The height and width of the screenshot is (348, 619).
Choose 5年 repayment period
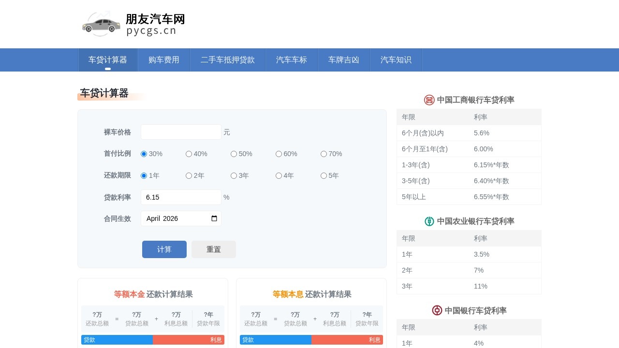[x=324, y=175]
